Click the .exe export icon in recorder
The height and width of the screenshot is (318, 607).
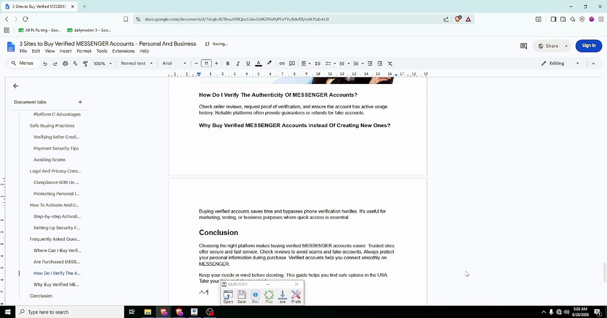(282, 297)
